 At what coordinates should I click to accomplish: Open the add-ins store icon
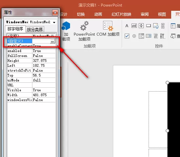pyautogui.click(x=66, y=31)
